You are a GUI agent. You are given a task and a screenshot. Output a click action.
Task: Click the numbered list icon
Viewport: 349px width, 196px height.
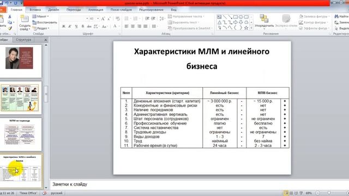[136, 19]
